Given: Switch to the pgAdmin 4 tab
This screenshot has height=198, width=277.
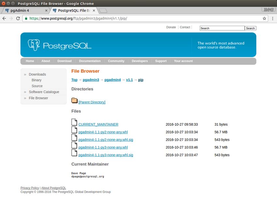Looking at the screenshot, I should coord(26,11).
